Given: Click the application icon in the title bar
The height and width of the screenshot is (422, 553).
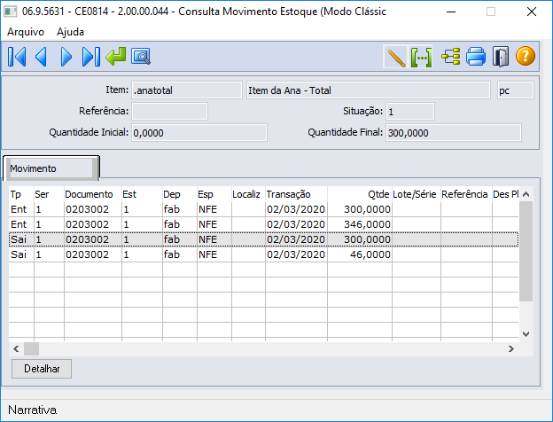Looking at the screenshot, I should (x=11, y=12).
